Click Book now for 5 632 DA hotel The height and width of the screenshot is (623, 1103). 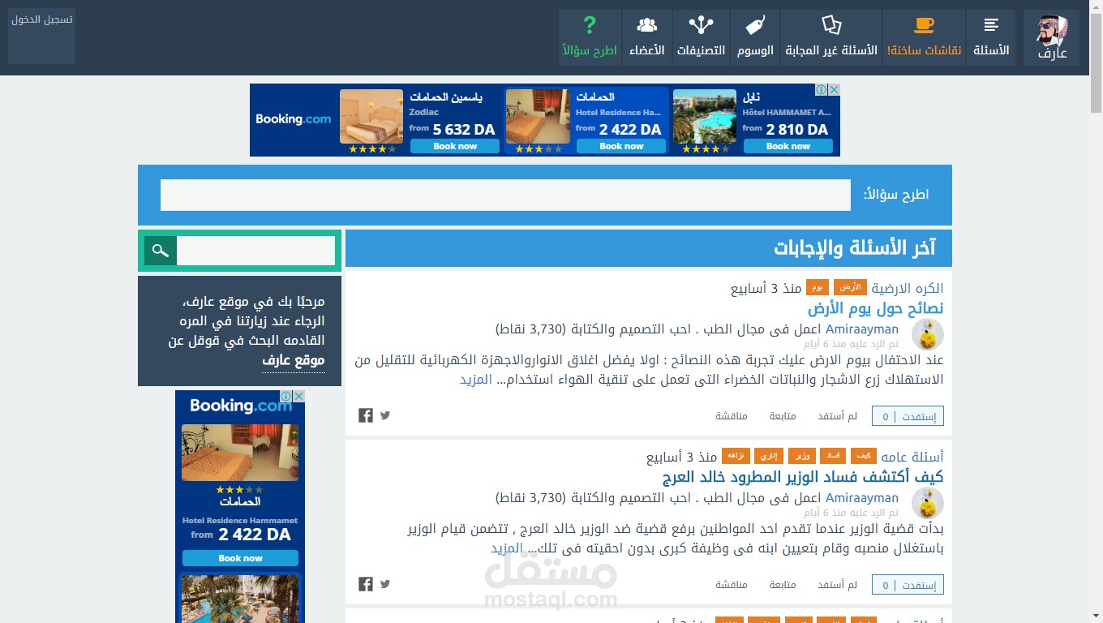(455, 146)
